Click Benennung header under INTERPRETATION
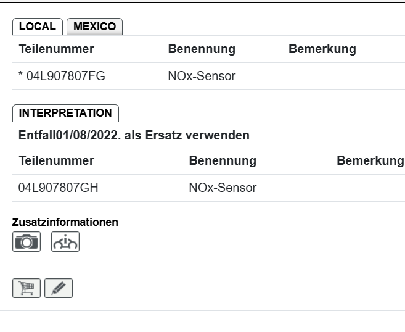The image size is (405, 332). 223,160
